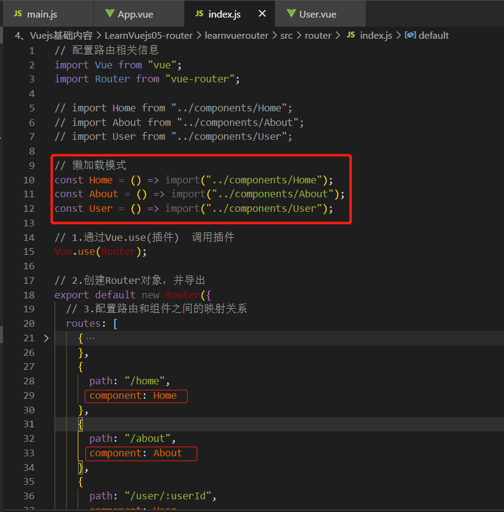Image resolution: width=504 pixels, height=512 pixels.
Task: Click the '调用插件' comment on line 14
Action: (x=213, y=237)
